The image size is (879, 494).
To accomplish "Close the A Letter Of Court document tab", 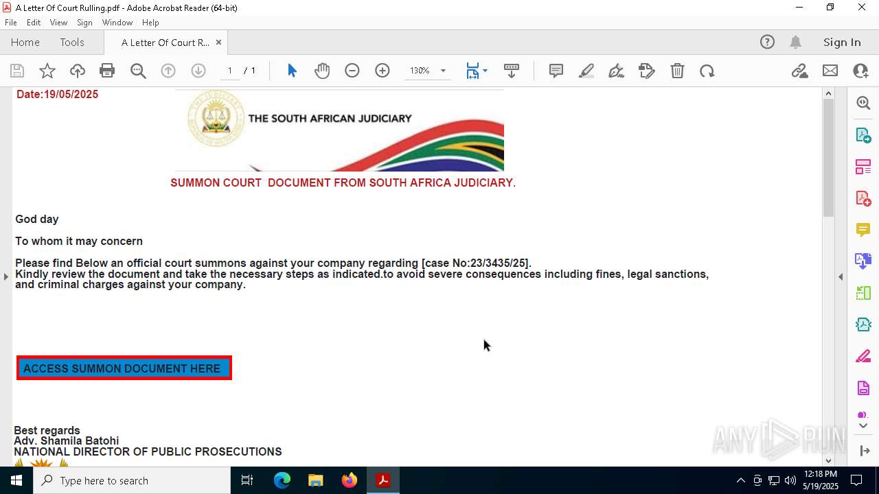I will tap(218, 42).
